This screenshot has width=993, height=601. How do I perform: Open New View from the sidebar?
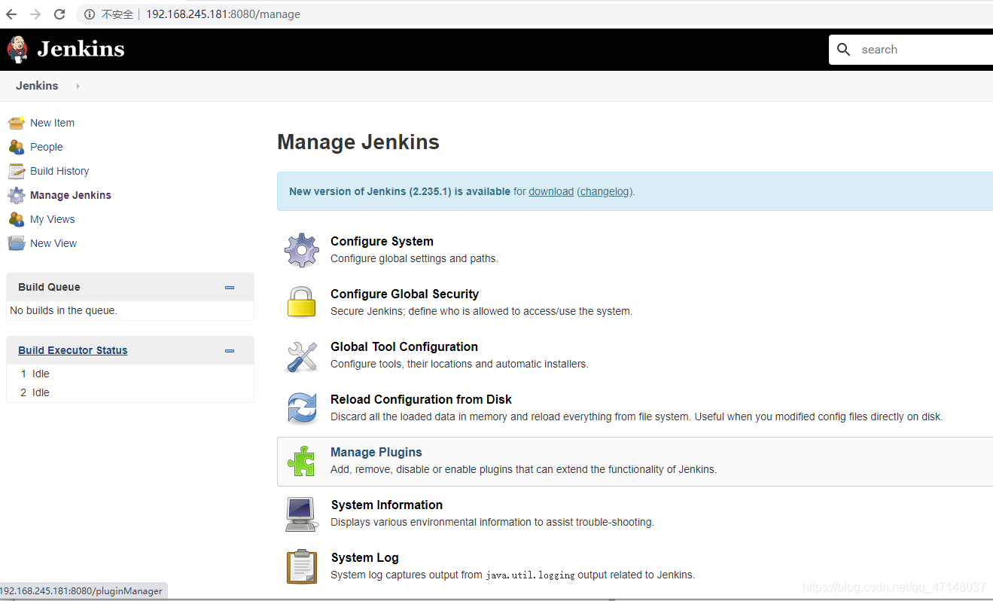click(53, 243)
